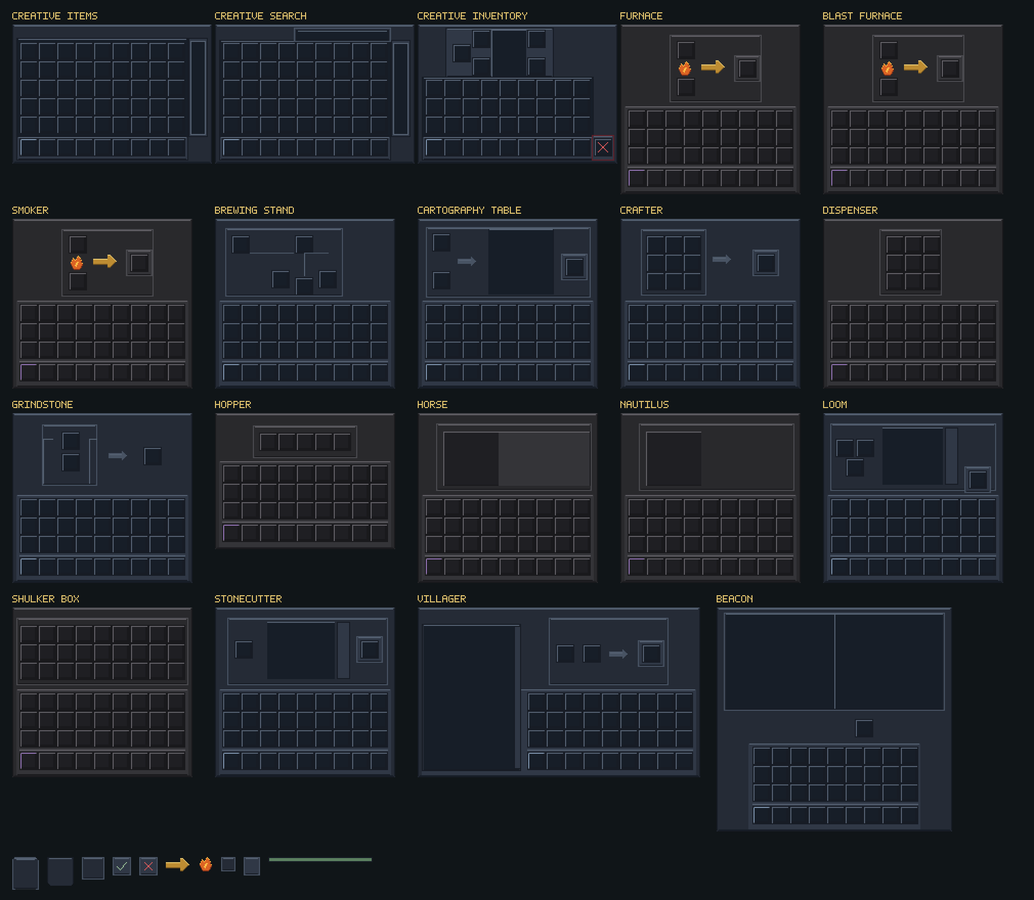Click the golden arrow in the Smoker panel
Viewport: 1034px width, 900px height.
click(x=104, y=261)
